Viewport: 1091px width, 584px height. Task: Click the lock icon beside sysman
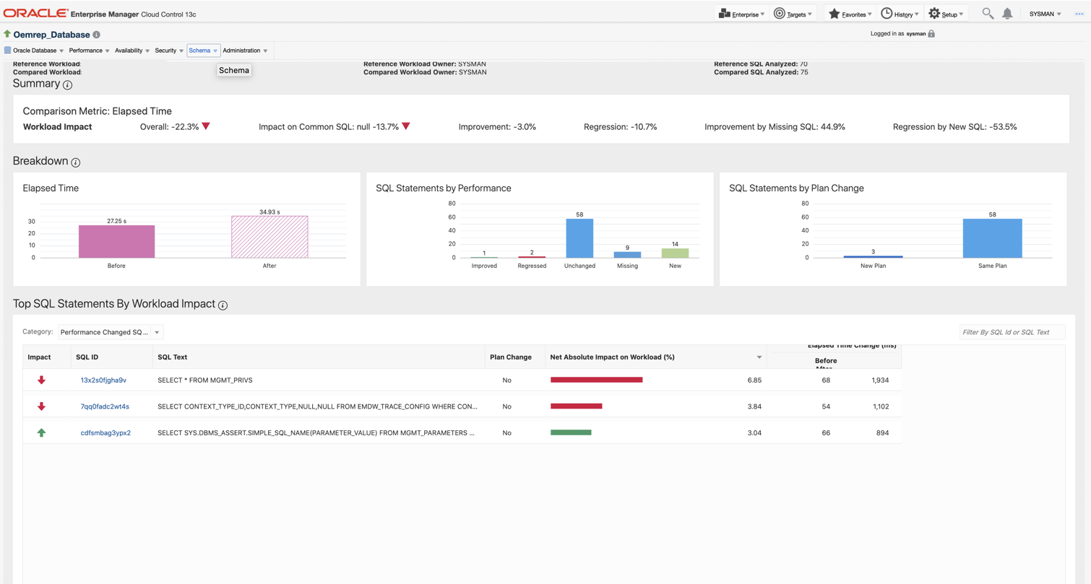coord(931,34)
